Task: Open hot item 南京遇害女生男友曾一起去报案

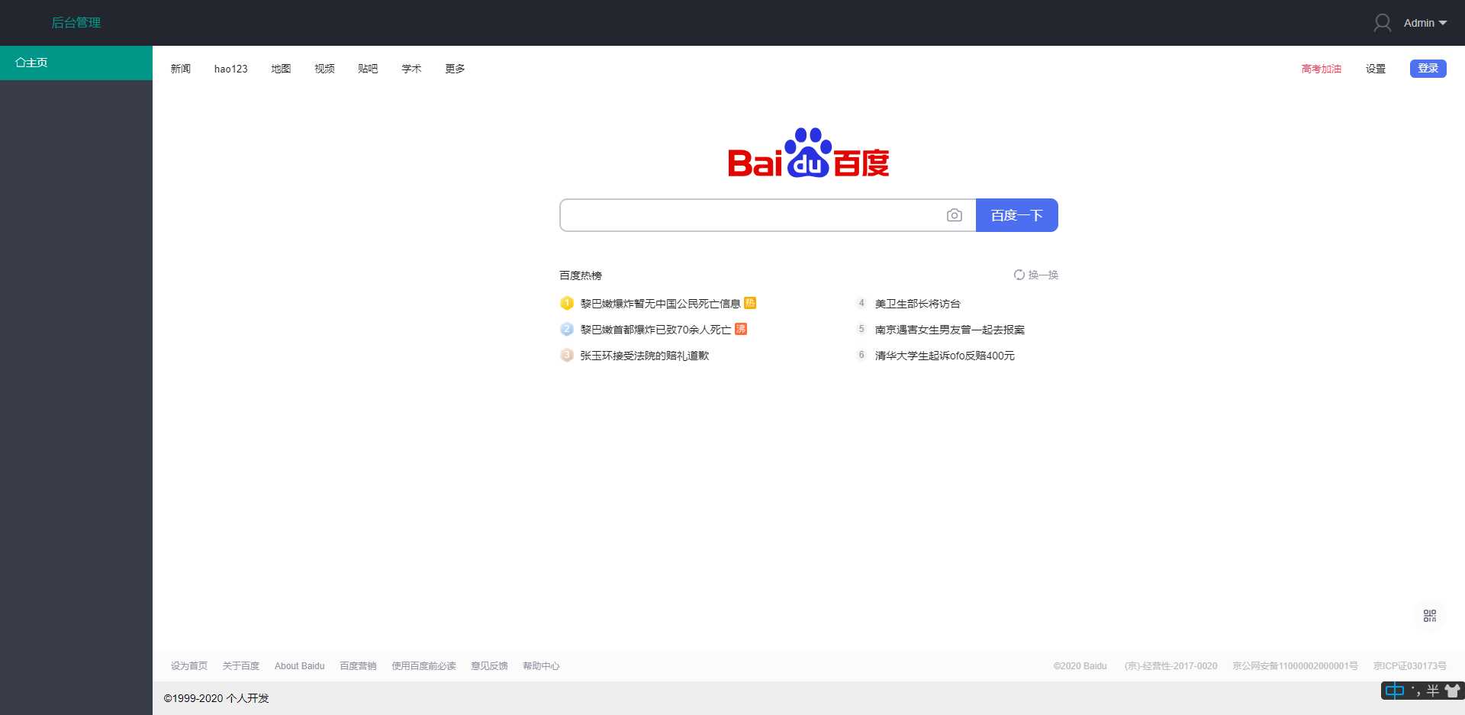Action: click(950, 330)
